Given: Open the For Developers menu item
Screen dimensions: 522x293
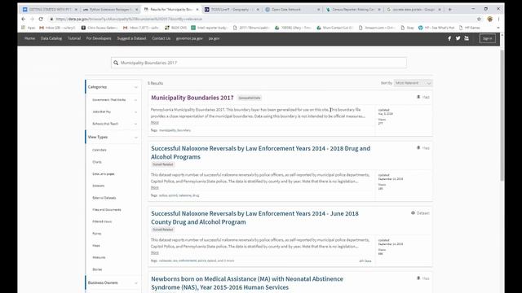Looking at the screenshot, I should tap(99, 38).
